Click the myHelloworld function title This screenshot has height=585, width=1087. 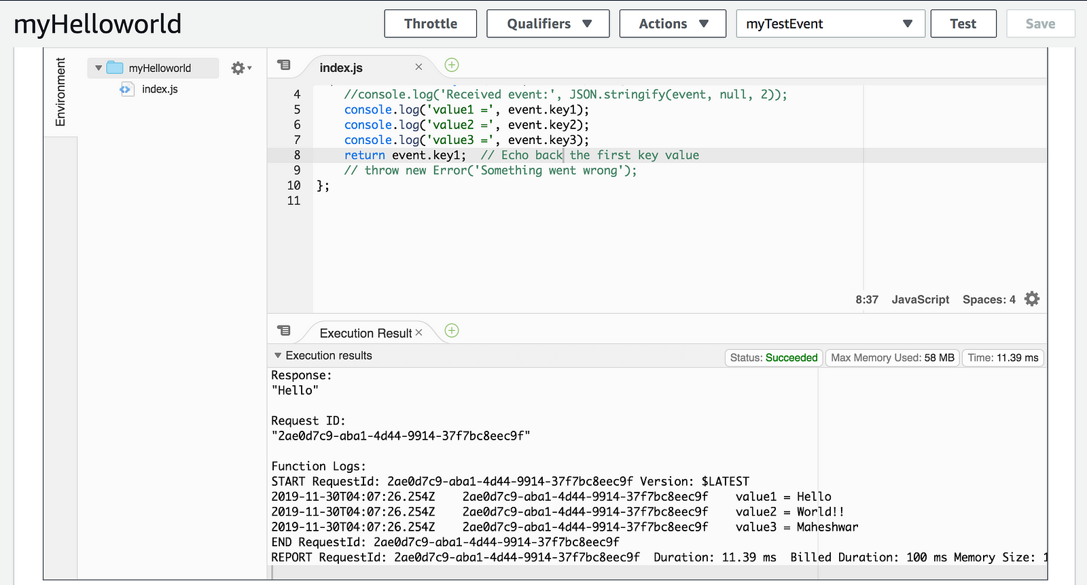(98, 24)
